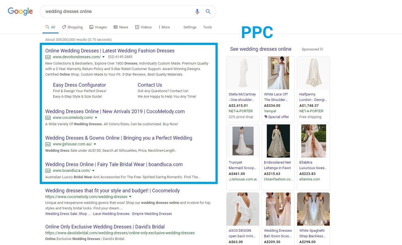Screen dimensions: 402x245
Task: Click the About 308,000,000 results text
Action: [x=78, y=39]
